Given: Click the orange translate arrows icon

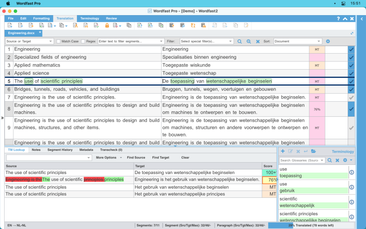Looking at the screenshot, I should pyautogui.click(x=193, y=26).
